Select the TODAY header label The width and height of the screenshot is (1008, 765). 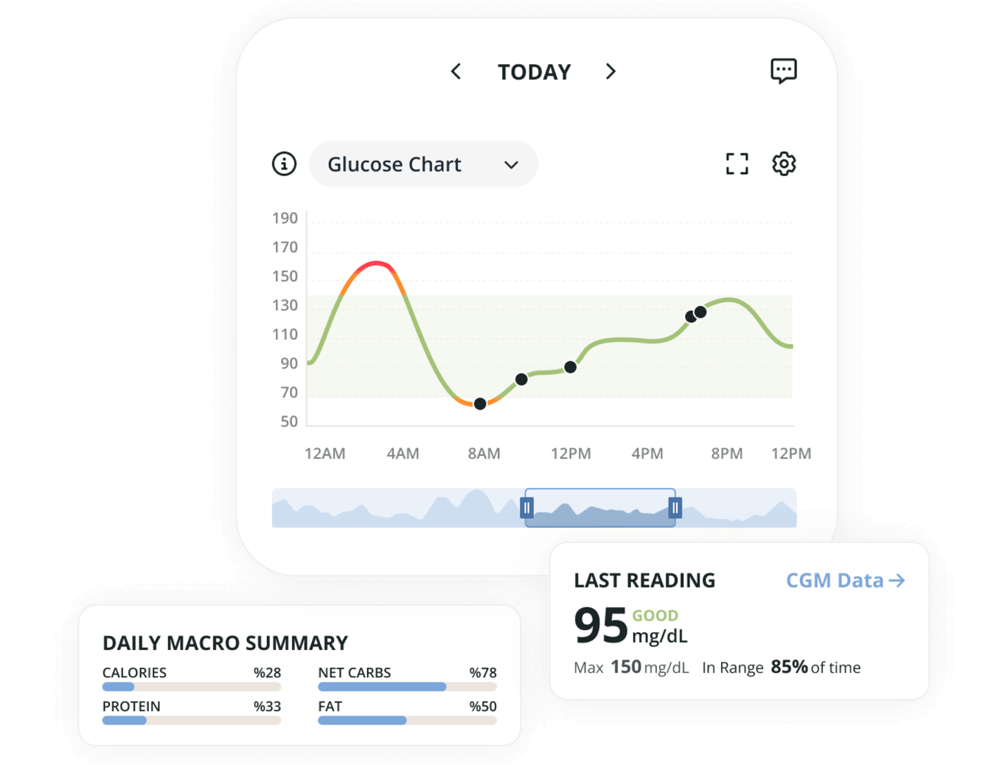click(x=534, y=71)
